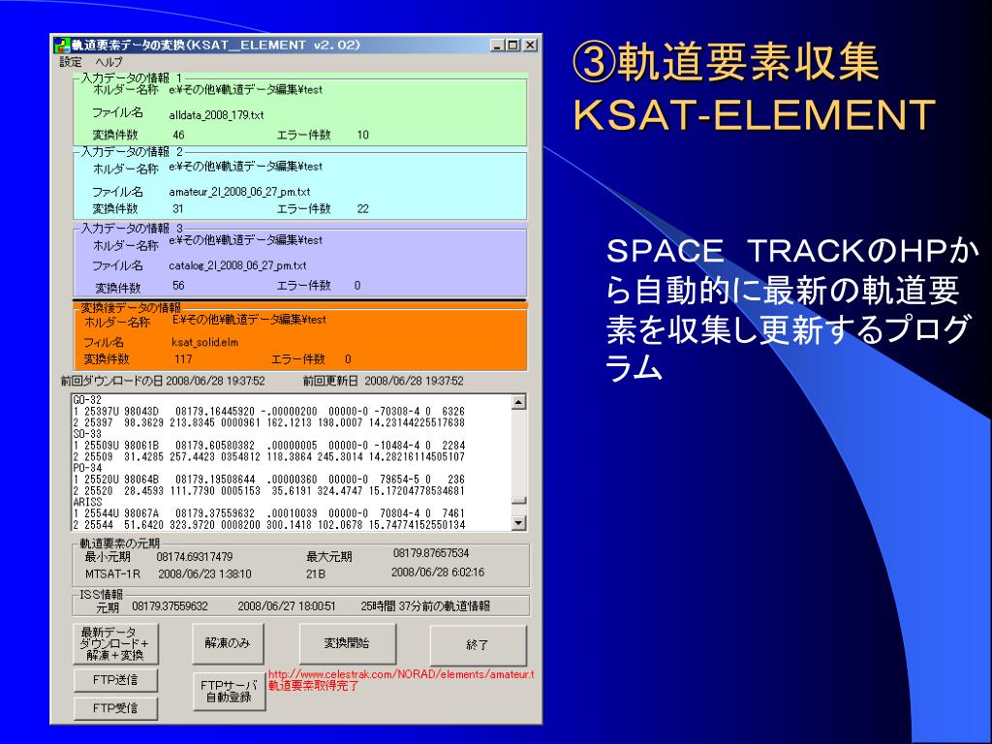This screenshot has height=744, width=992.
Task: Start conversion with 変換開始 button
Action: pos(348,643)
